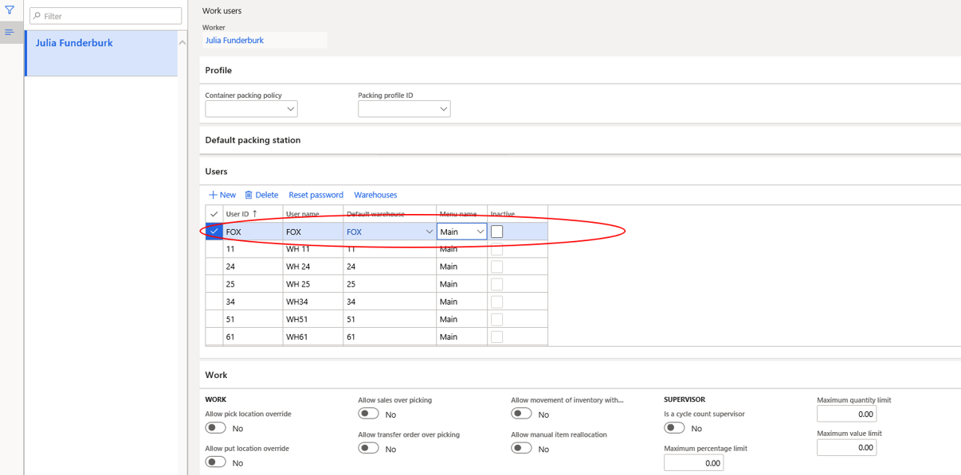
Task: Click Reset password for selected user
Action: coord(316,195)
